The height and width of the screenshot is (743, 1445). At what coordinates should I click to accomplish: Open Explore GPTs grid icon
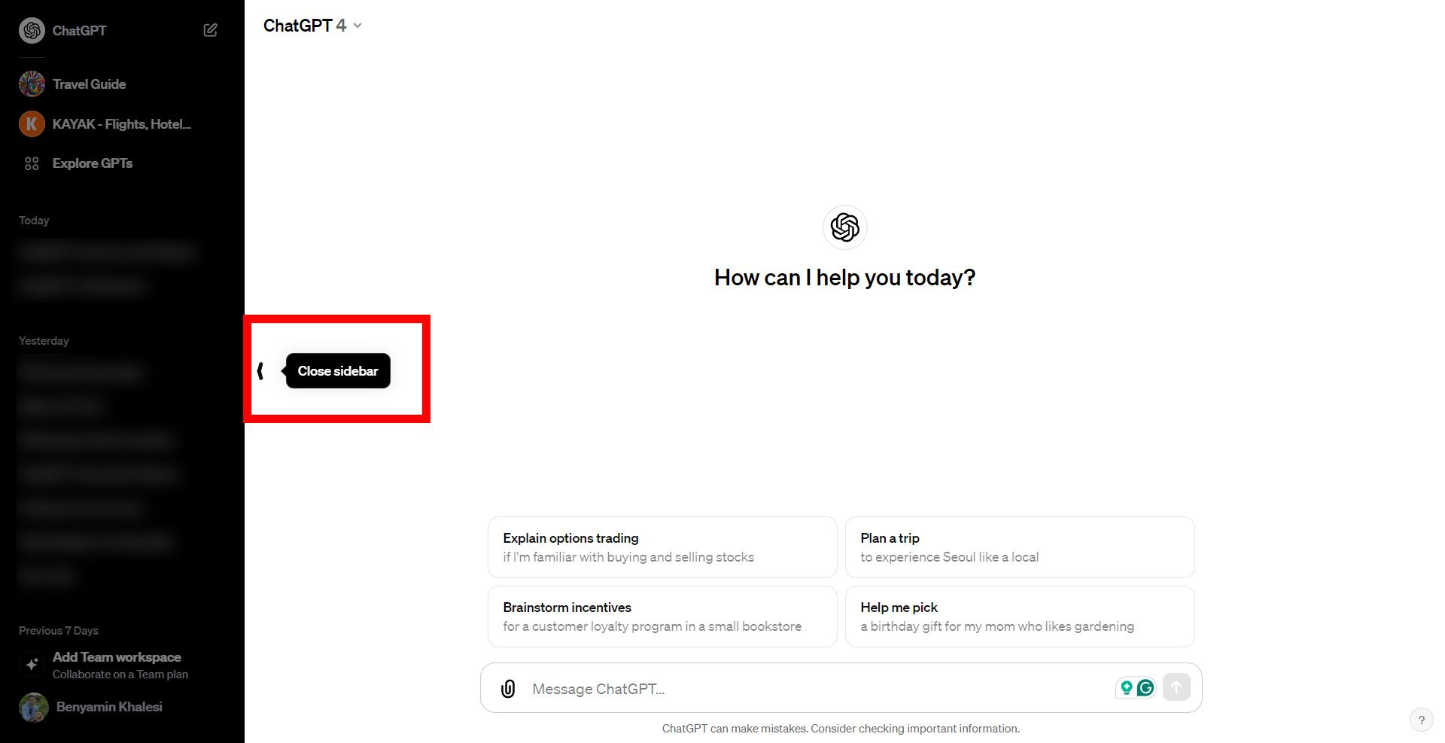click(32, 163)
